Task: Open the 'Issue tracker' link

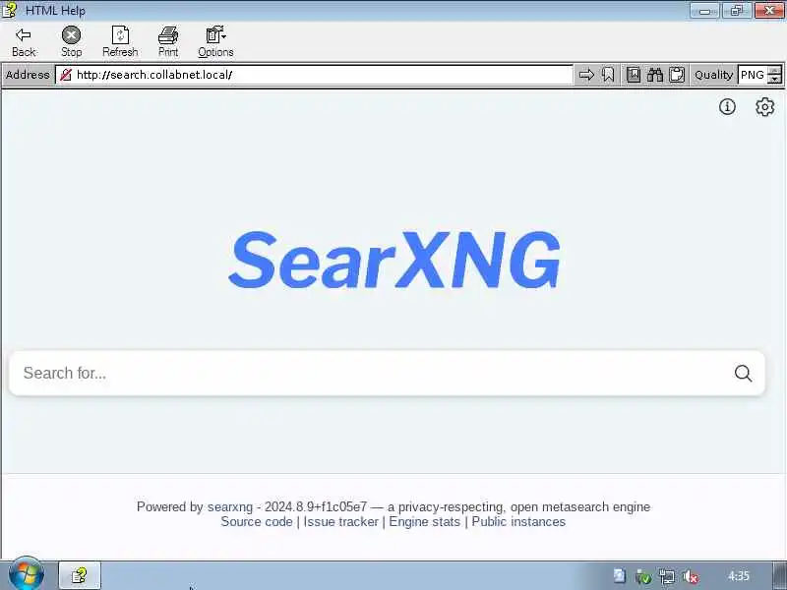Action: pos(340,522)
